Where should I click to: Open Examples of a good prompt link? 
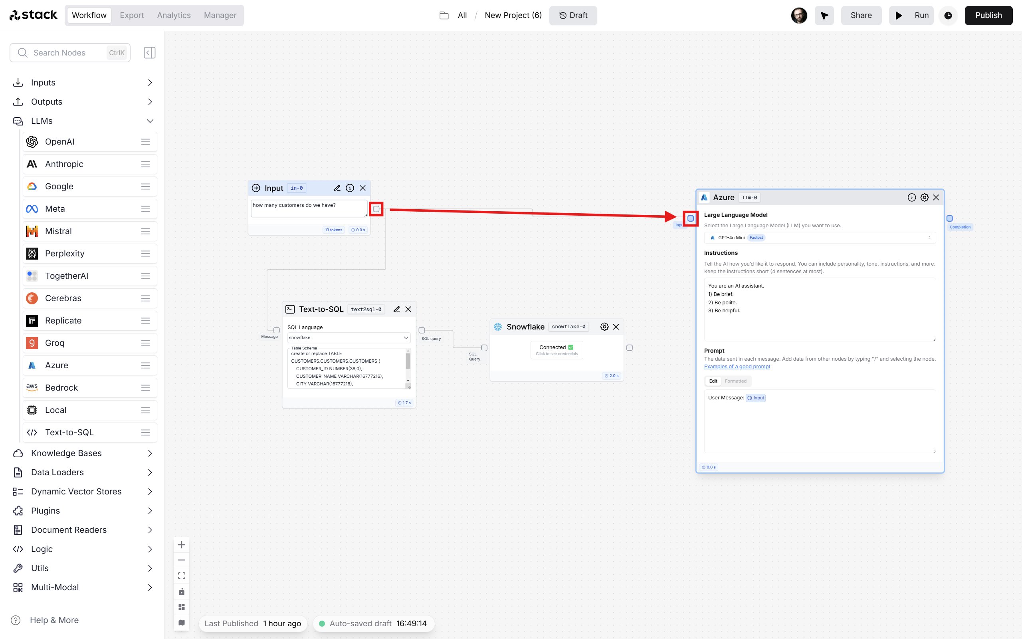737,366
